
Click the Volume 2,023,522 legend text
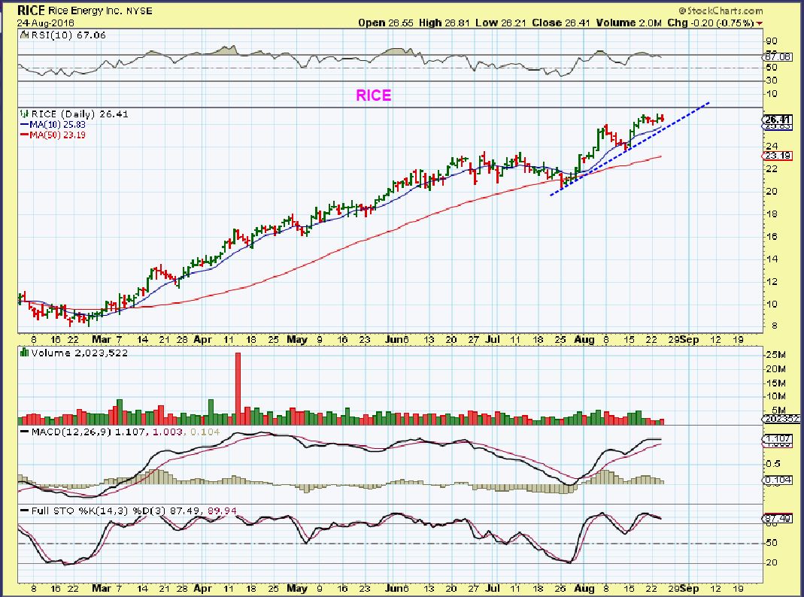80,353
